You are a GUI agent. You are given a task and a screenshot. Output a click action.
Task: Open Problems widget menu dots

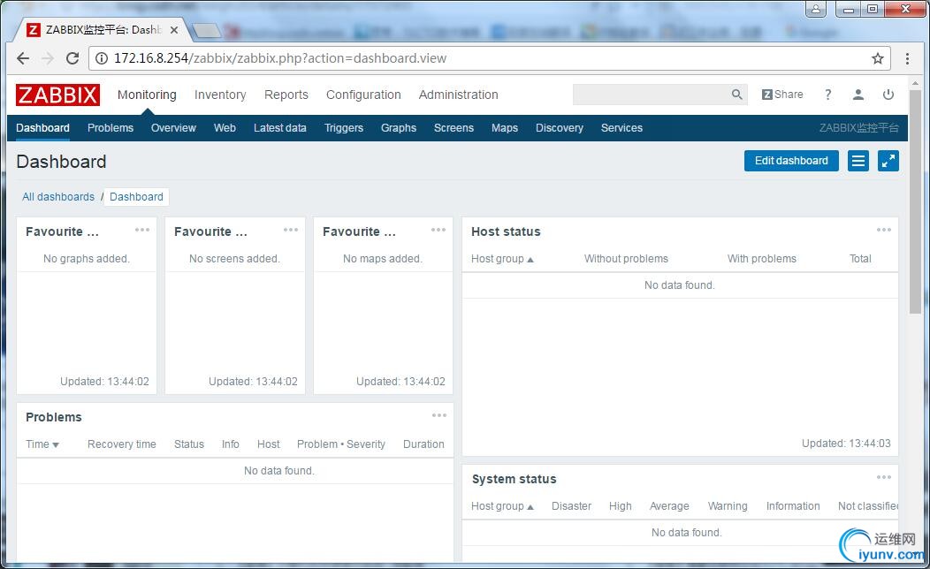[438, 415]
